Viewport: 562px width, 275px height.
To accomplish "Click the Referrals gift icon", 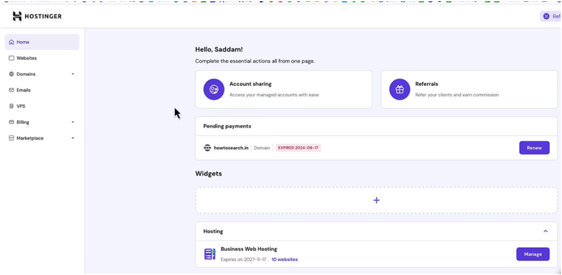I will (x=400, y=90).
